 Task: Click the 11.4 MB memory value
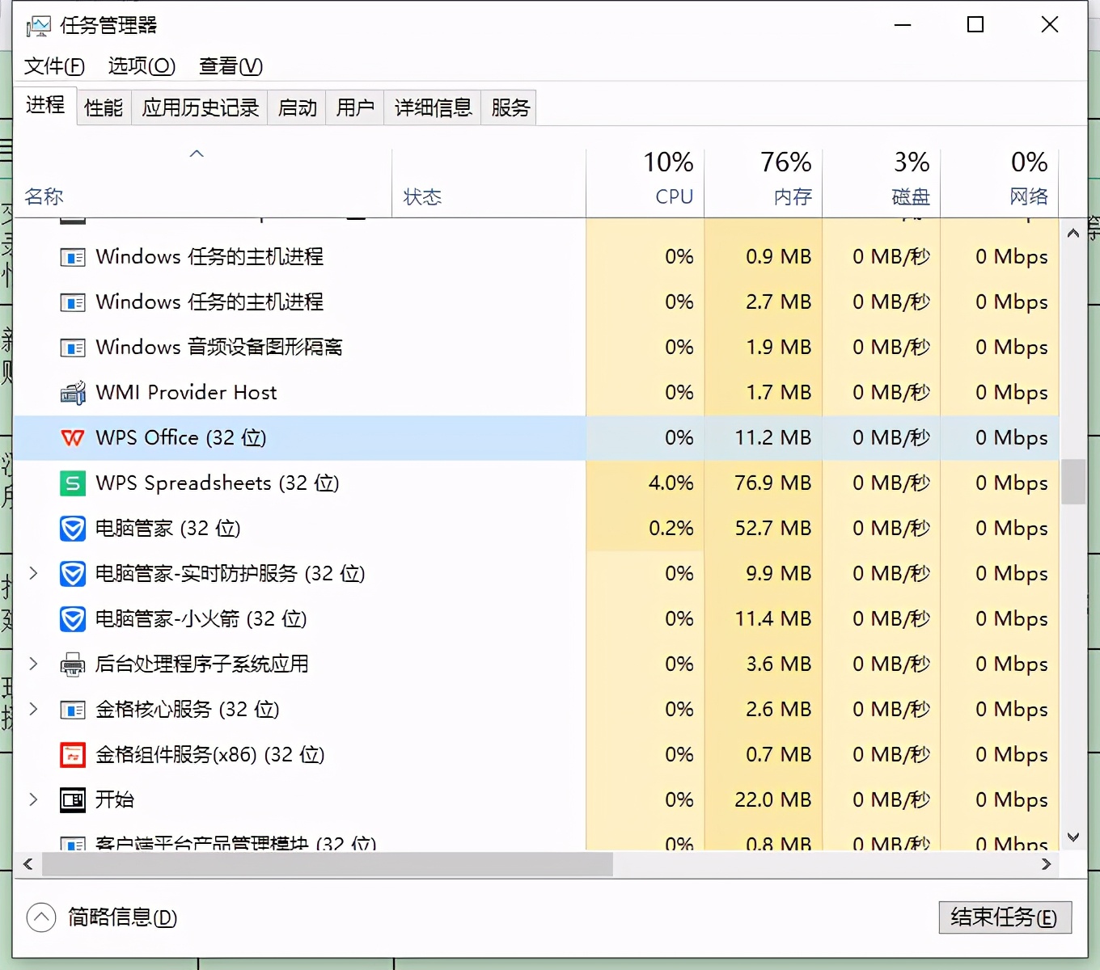click(772, 619)
